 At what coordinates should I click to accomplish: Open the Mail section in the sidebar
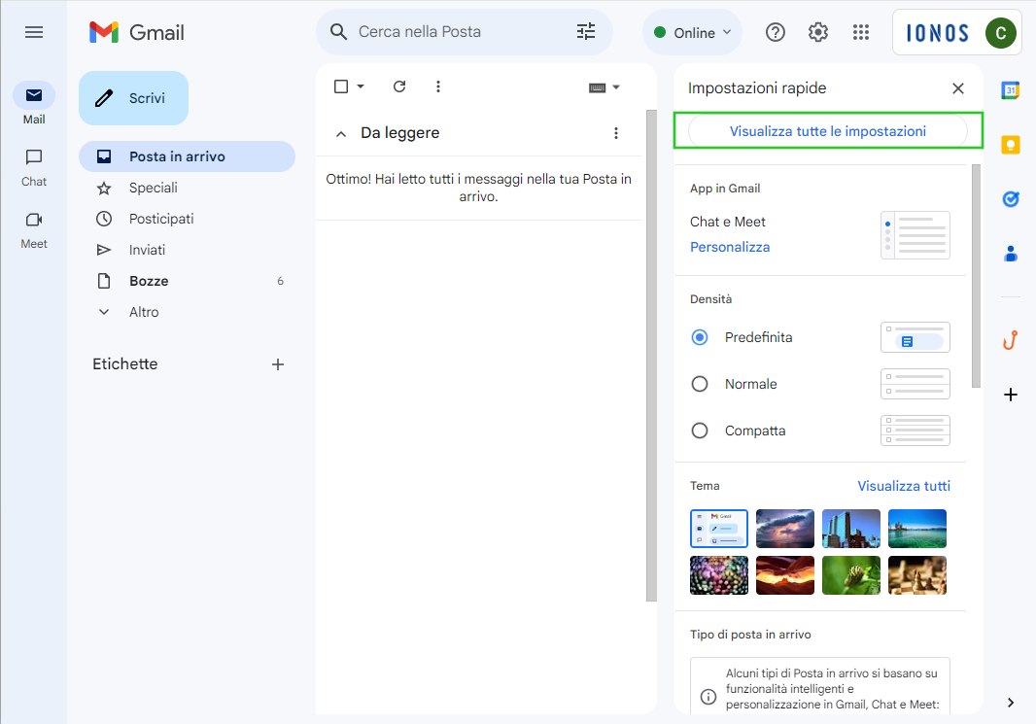coord(34,104)
